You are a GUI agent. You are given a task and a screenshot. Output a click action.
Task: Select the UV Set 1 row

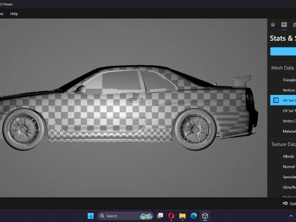click(x=283, y=110)
